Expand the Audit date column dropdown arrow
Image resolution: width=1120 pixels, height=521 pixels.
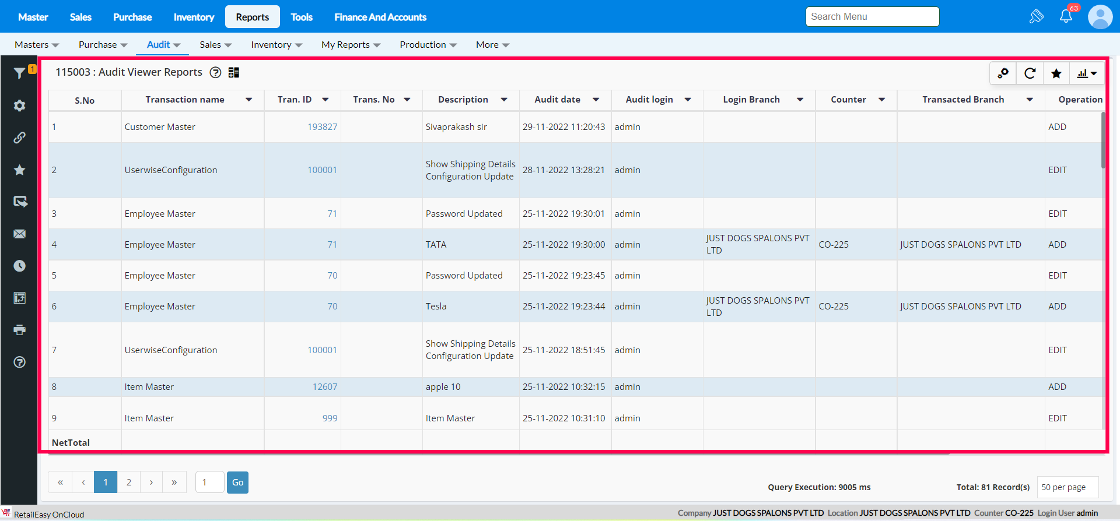tap(596, 100)
